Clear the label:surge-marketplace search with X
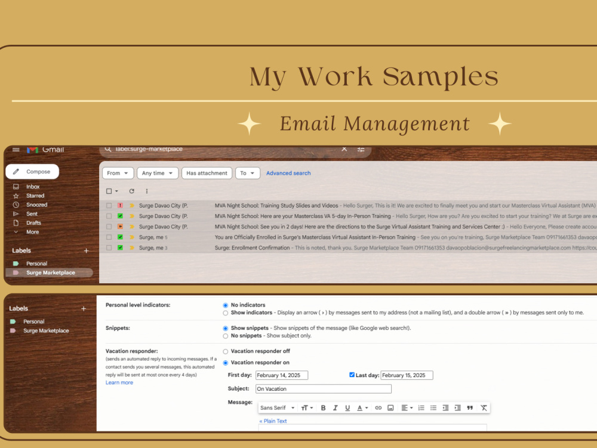The width and height of the screenshot is (597, 448). point(344,149)
